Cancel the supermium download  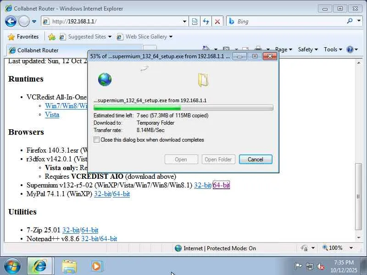click(x=256, y=159)
